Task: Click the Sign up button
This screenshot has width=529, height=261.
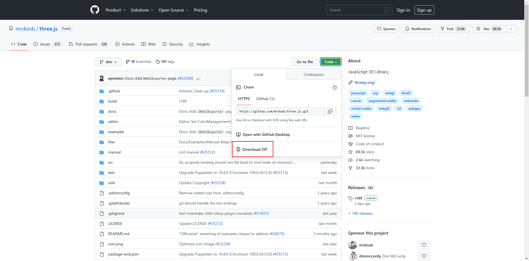Action: click(x=424, y=10)
